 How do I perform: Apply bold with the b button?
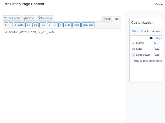pos(6,25)
